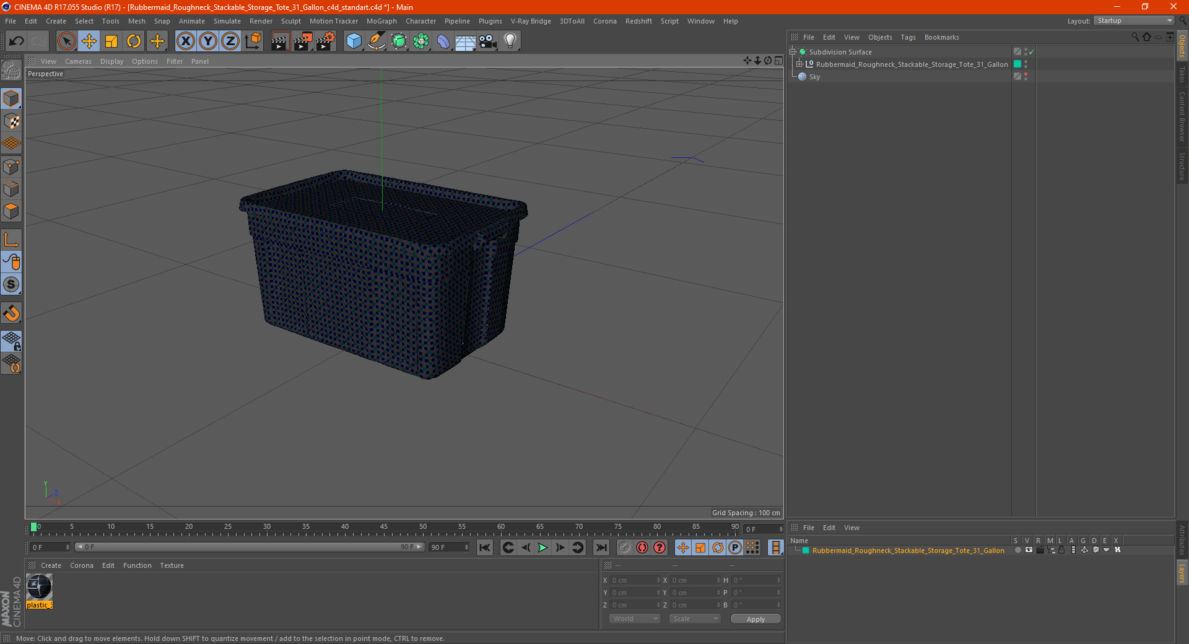Screen dimensions: 1189x644
Task: Open the Simulate menu
Action: tap(227, 21)
